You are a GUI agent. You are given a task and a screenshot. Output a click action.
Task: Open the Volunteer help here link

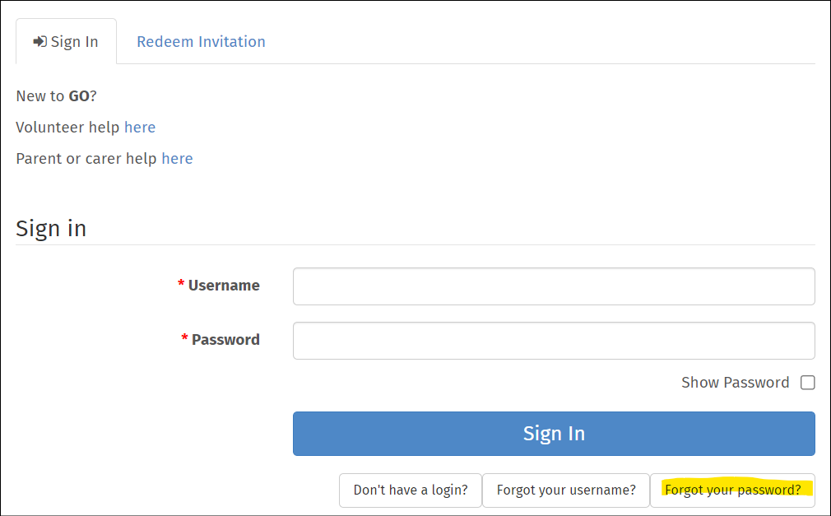(x=140, y=128)
